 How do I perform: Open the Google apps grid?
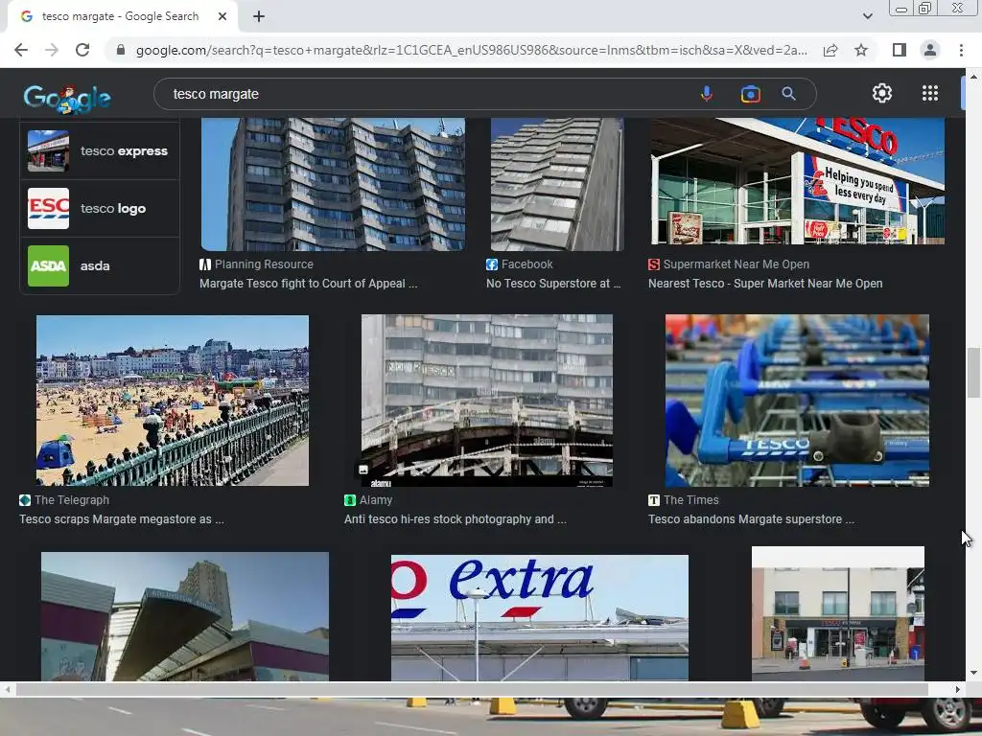tap(930, 93)
